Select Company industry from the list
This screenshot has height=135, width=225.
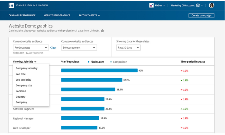click(x=27, y=68)
